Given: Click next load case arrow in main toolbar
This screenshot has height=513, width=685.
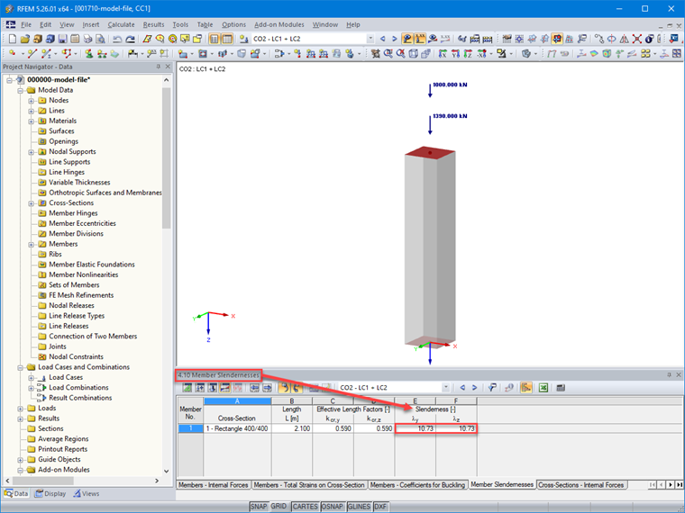Looking at the screenshot, I should (x=395, y=39).
